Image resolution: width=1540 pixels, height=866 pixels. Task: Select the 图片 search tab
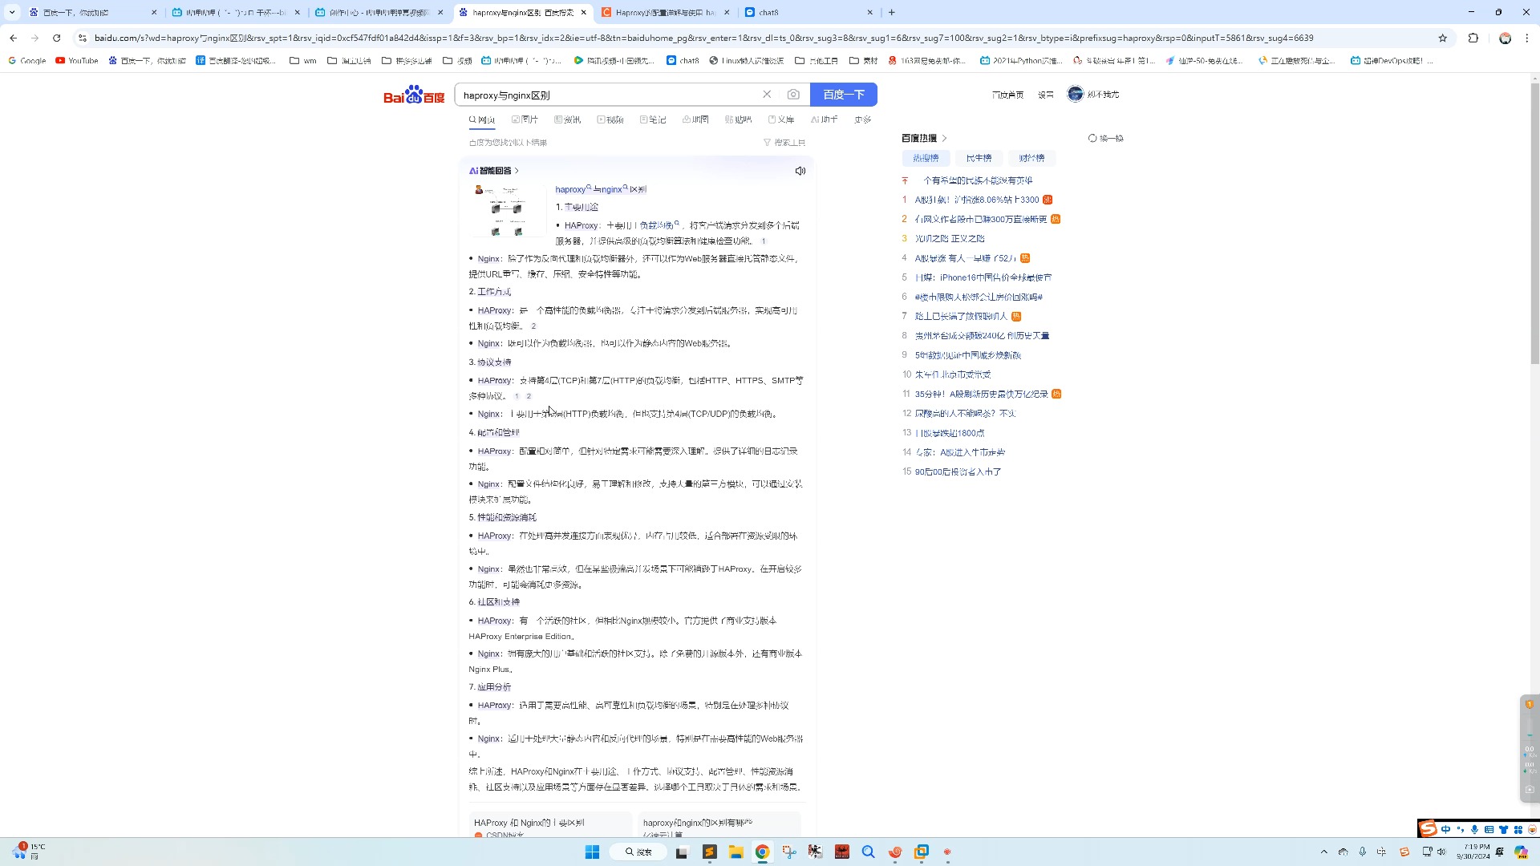[525, 119]
